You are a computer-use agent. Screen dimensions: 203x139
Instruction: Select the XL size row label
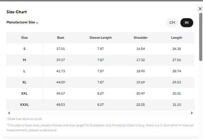pos(24,82)
